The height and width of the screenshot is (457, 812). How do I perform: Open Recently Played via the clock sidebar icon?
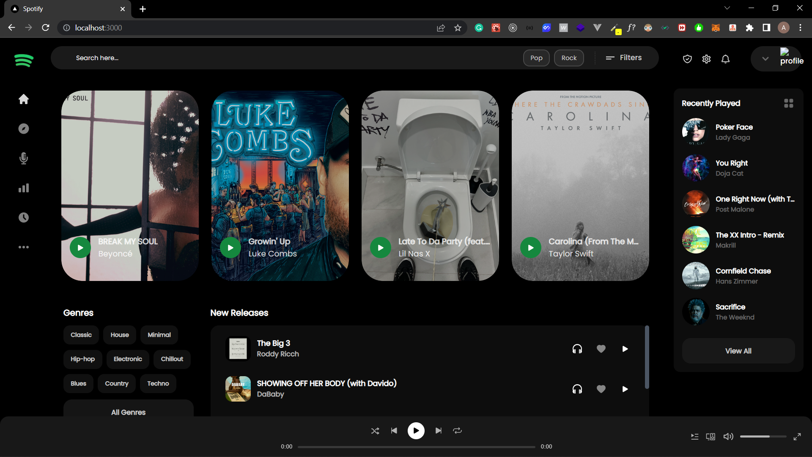pyautogui.click(x=24, y=217)
